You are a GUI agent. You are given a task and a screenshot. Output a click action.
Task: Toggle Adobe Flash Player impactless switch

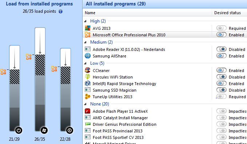tap(221, 111)
